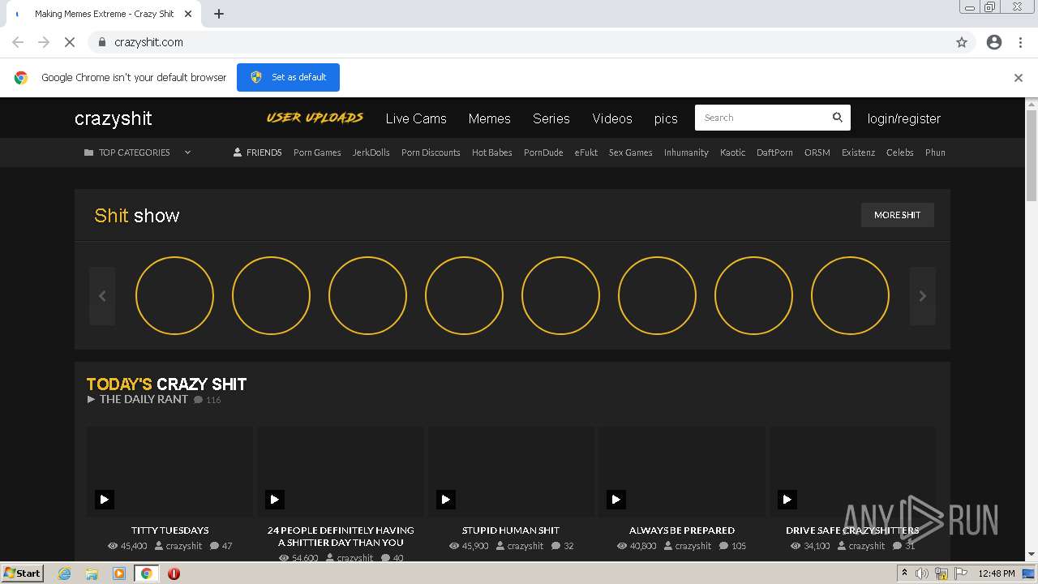Open a new browser tab
This screenshot has height=584, width=1038.
coord(219,14)
